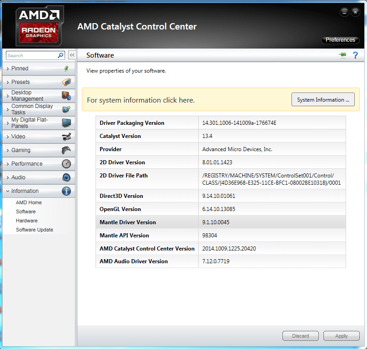This screenshot has width=367, height=349.
Task: Open Hardware under Information
Action: pyautogui.click(x=27, y=221)
